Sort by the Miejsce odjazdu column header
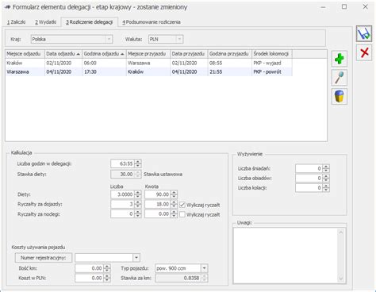This screenshot has height=292, width=376. (25, 54)
